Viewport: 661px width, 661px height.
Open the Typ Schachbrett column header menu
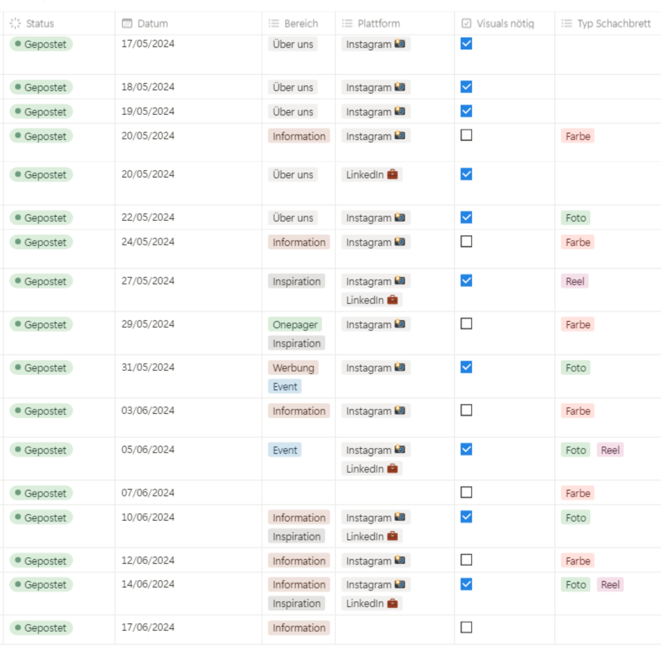click(613, 23)
